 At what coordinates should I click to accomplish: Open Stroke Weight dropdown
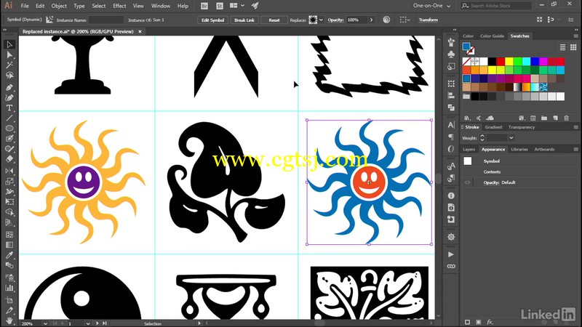click(x=511, y=138)
